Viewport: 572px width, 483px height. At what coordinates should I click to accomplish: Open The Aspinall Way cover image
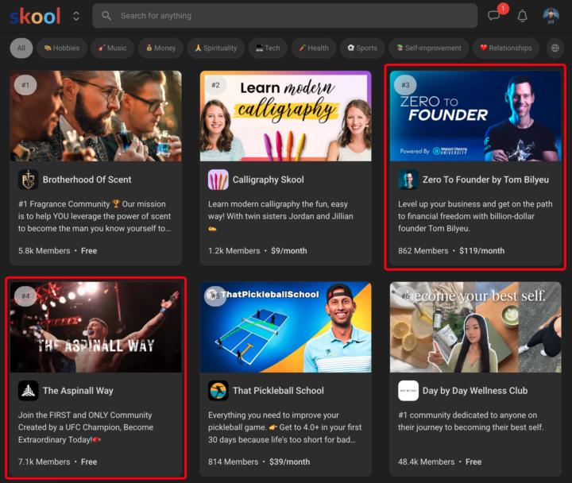[x=96, y=327]
